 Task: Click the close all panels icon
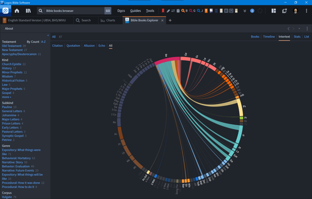click(285, 11)
